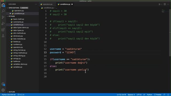Click Ln 13, Col 19 position
This screenshot has height=96, width=171.
(121, 95)
